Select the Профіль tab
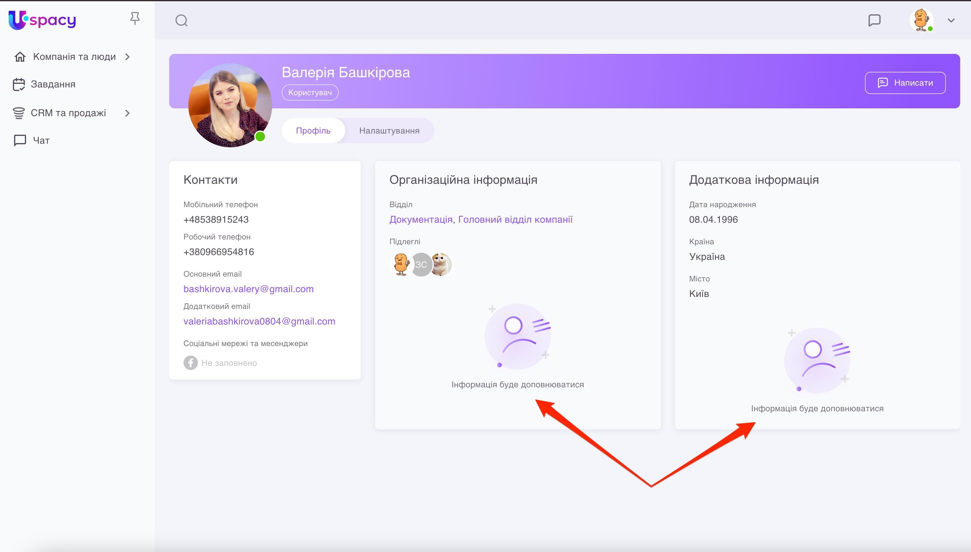Screen dimensions: 971x552 click(313, 130)
